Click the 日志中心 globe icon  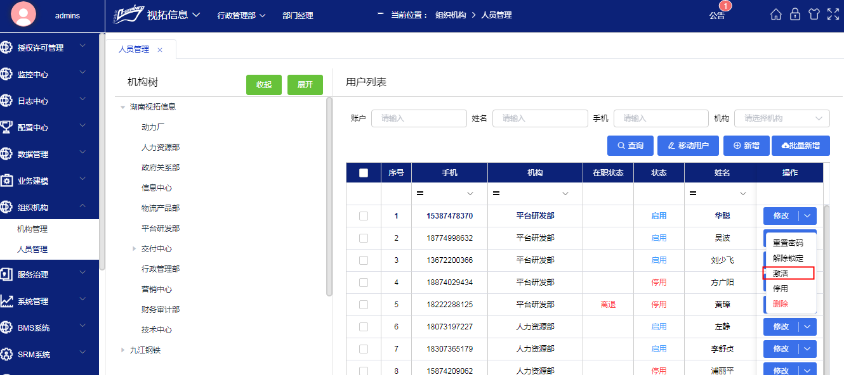[6, 101]
